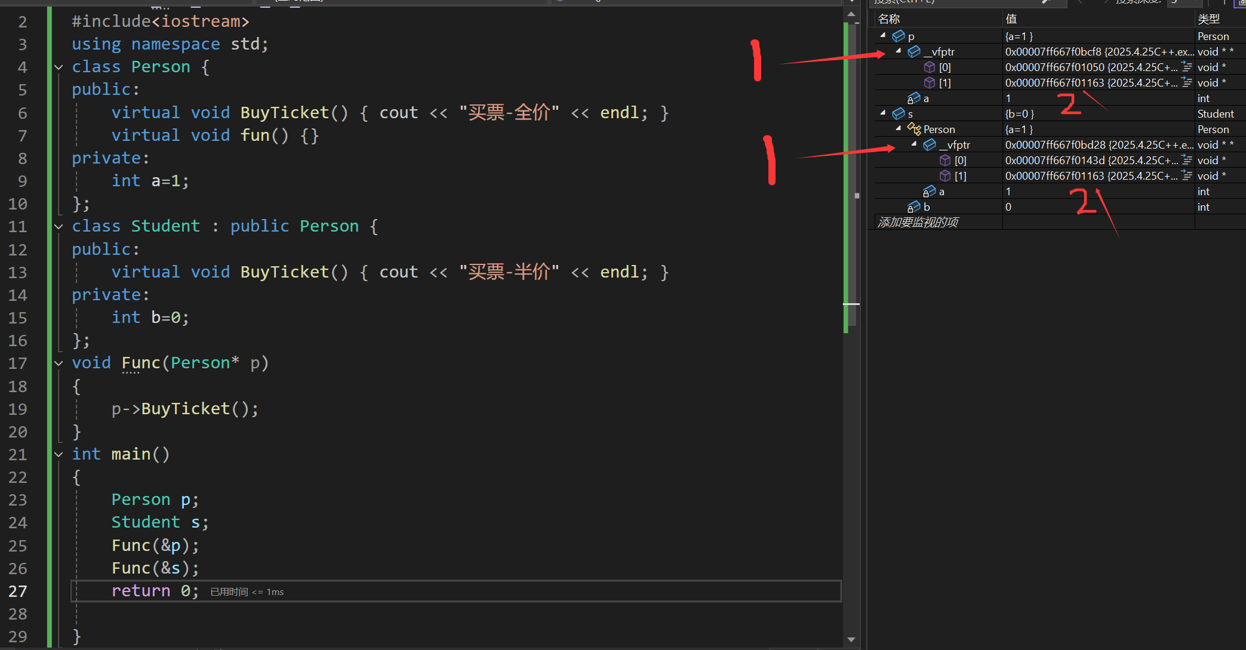Click the blue cube icon beside variable p
The height and width of the screenshot is (650, 1246).
[899, 36]
